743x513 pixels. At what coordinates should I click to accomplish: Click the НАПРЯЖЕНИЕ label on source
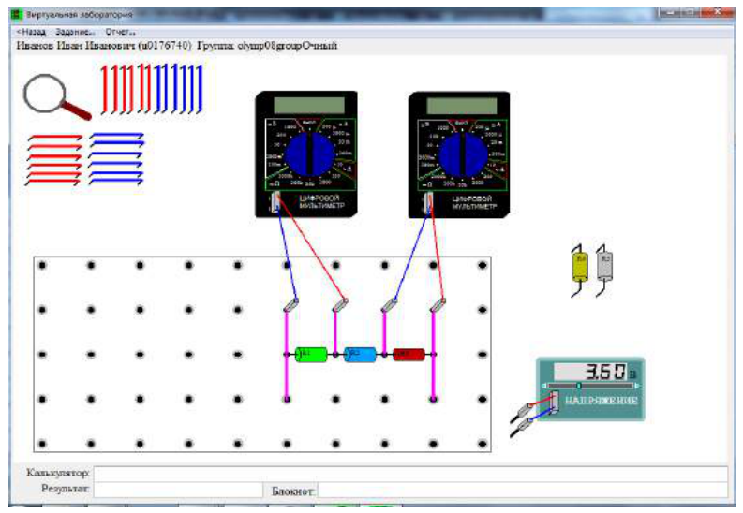click(x=602, y=401)
